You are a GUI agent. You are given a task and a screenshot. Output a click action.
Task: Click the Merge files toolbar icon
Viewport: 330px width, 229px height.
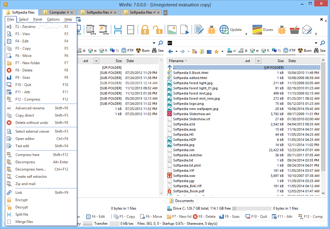130,30
